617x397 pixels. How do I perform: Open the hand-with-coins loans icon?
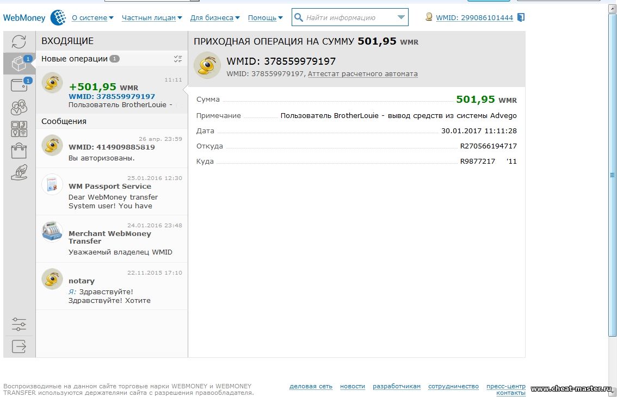(x=19, y=172)
